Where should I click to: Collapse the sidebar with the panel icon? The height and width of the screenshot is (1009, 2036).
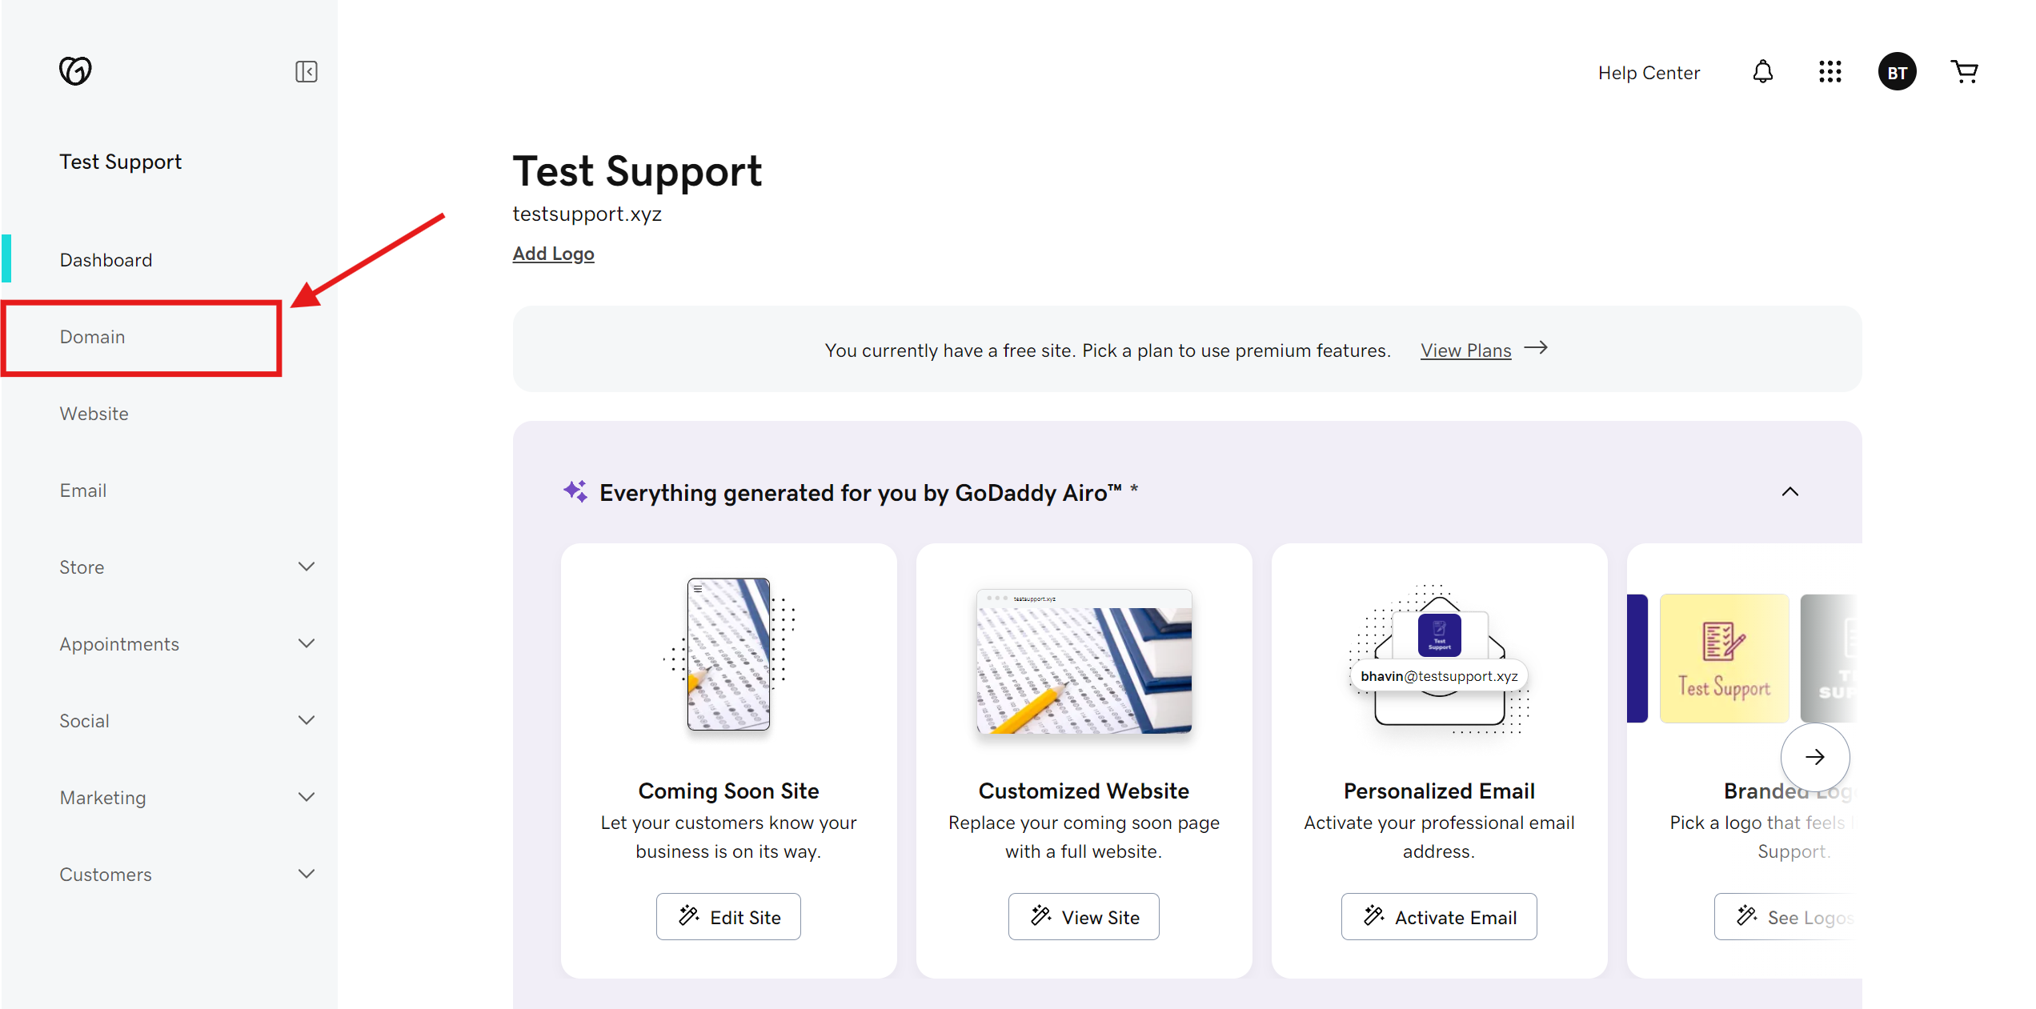click(307, 71)
